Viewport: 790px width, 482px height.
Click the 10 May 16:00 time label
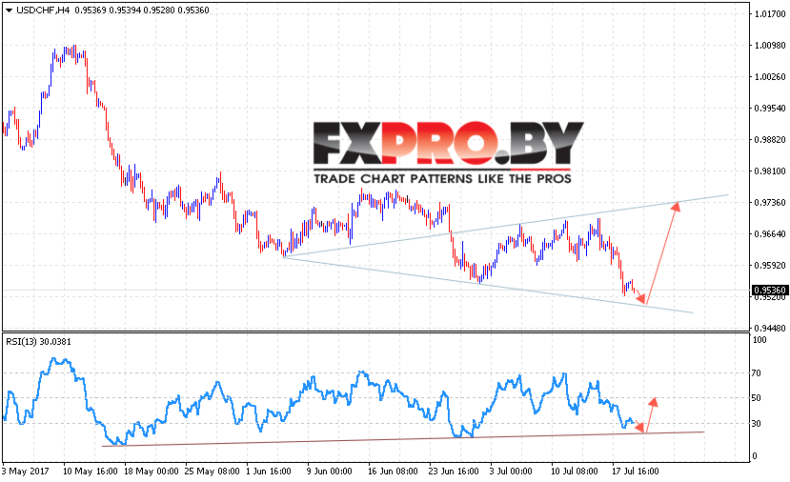[x=91, y=472]
